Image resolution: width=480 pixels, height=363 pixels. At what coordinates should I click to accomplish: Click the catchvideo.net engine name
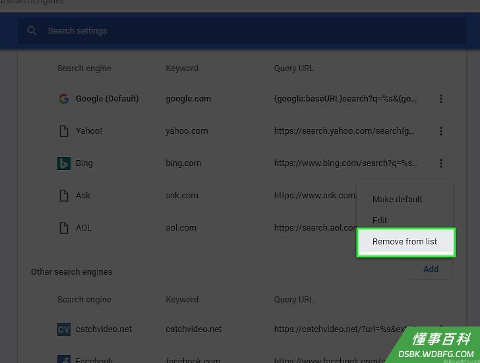click(104, 329)
